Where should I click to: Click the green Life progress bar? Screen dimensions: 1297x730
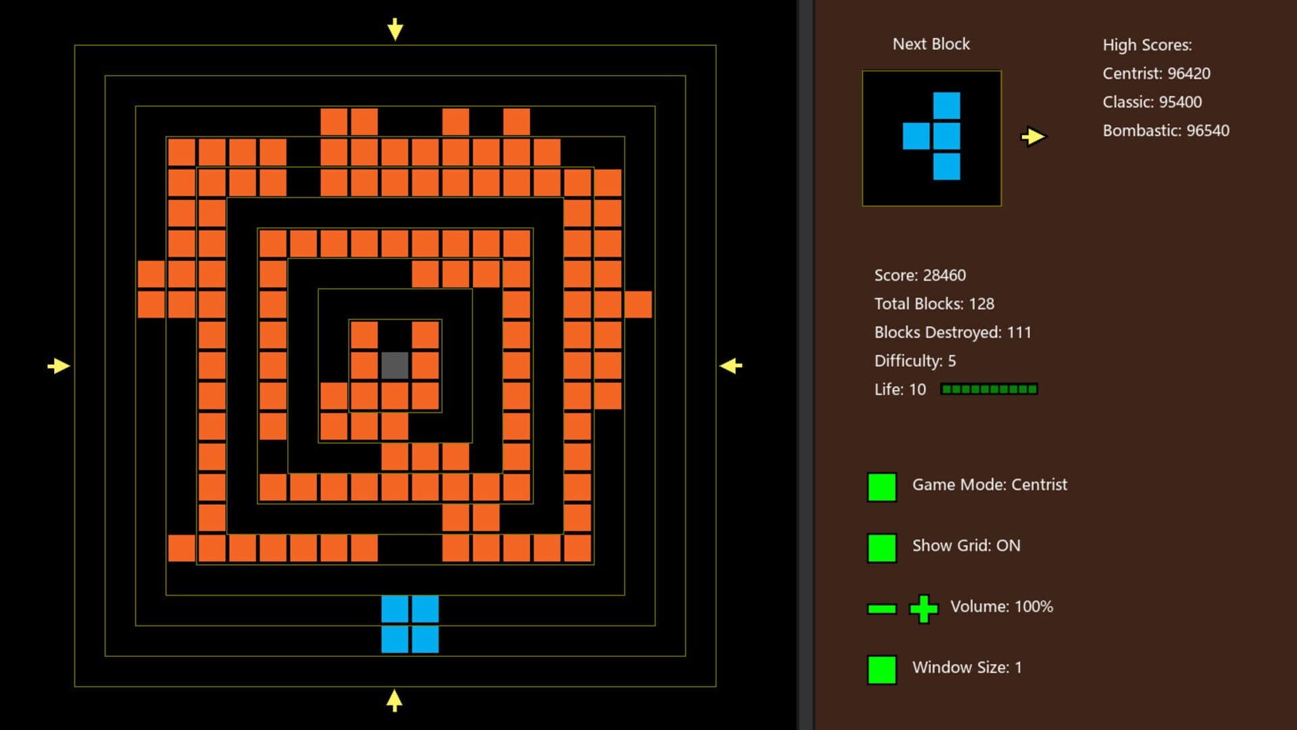click(x=989, y=389)
